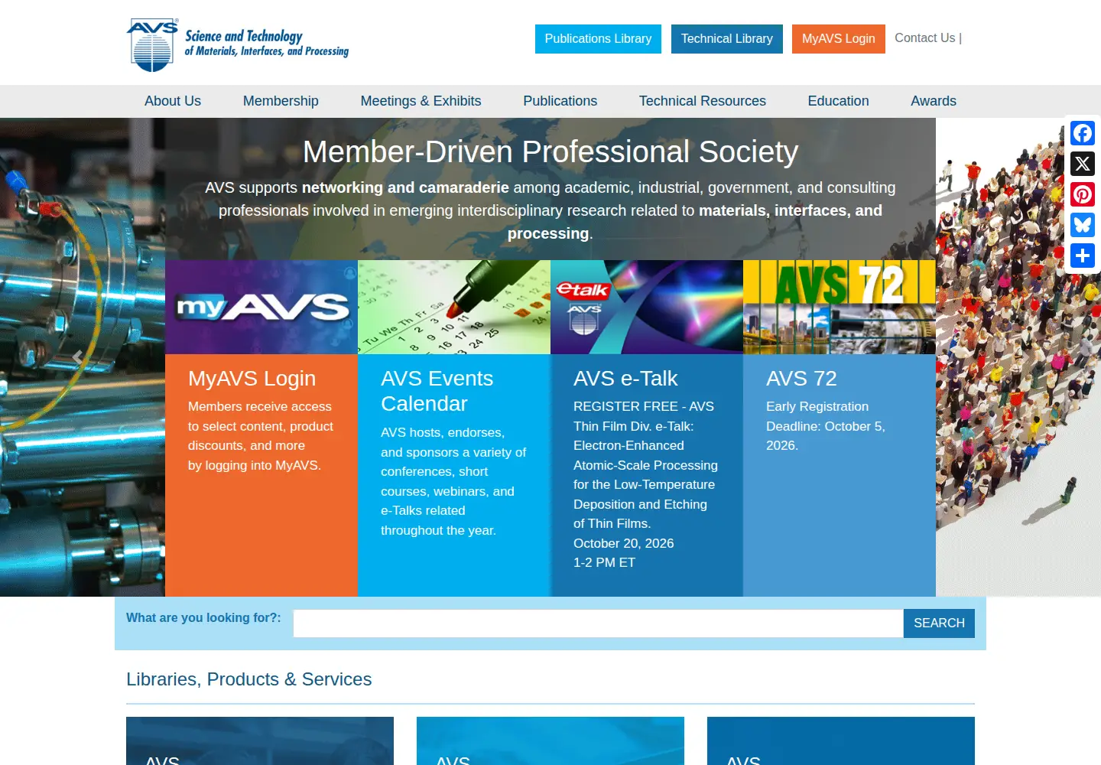This screenshot has height=765, width=1101.
Task: Open the Membership menu
Action: (x=281, y=101)
